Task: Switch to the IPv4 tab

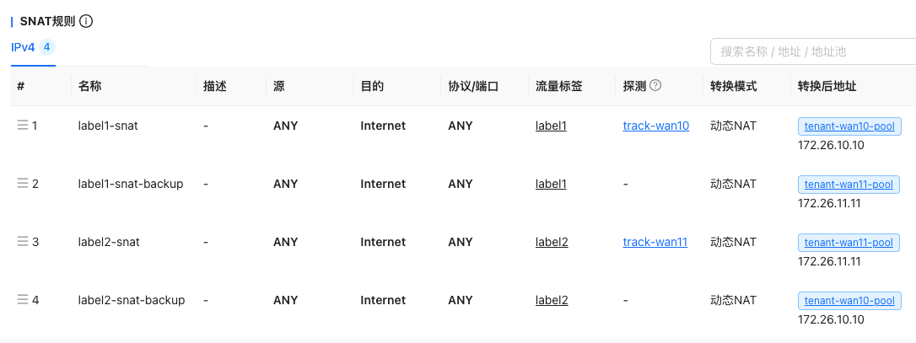Action: click(x=23, y=47)
